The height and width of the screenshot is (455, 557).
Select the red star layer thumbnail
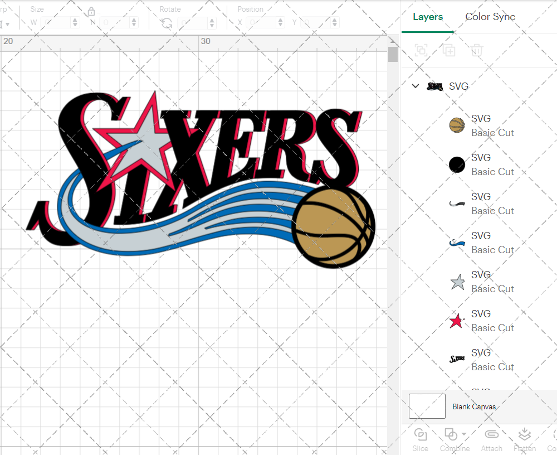[457, 321]
